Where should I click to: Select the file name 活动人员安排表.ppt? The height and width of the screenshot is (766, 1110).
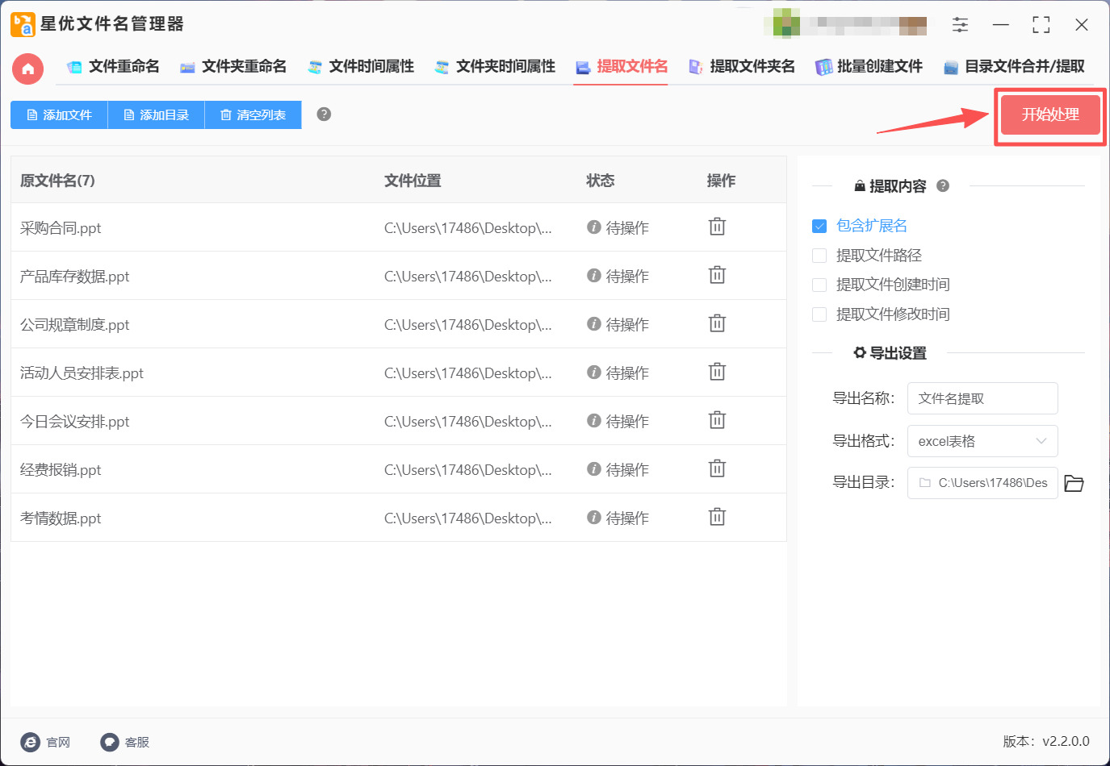pos(82,373)
